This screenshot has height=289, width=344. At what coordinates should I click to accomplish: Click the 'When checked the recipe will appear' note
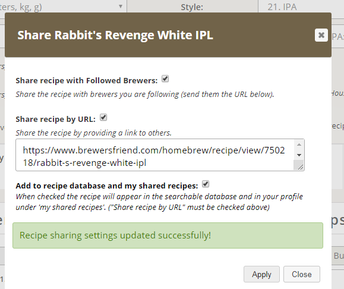coord(159,202)
